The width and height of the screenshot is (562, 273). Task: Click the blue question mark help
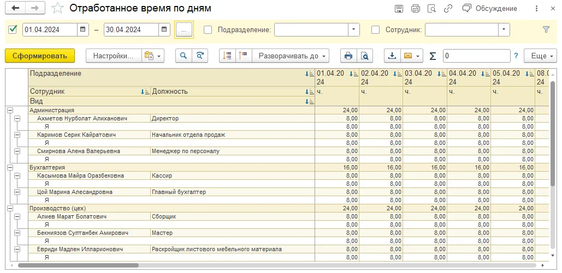pos(516,56)
